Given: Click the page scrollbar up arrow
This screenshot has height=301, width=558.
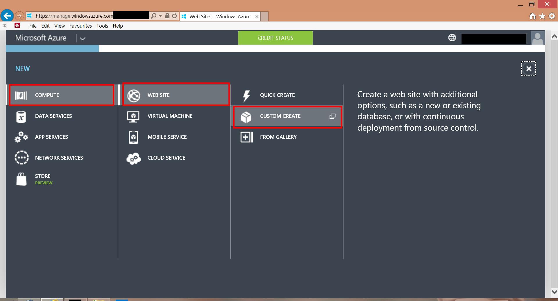Looking at the screenshot, I should (554, 37).
